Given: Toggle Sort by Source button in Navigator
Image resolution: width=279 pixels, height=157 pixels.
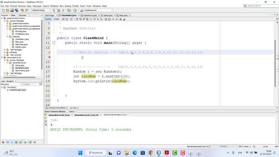Looking at the screenshot, I should coord(34,142).
